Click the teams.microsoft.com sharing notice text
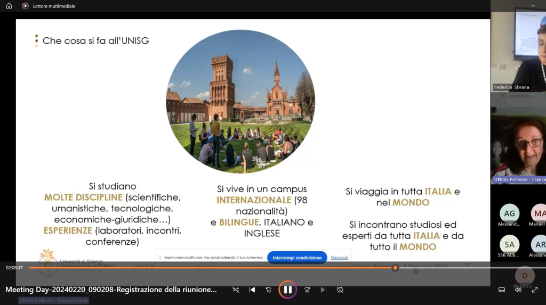 point(214,258)
